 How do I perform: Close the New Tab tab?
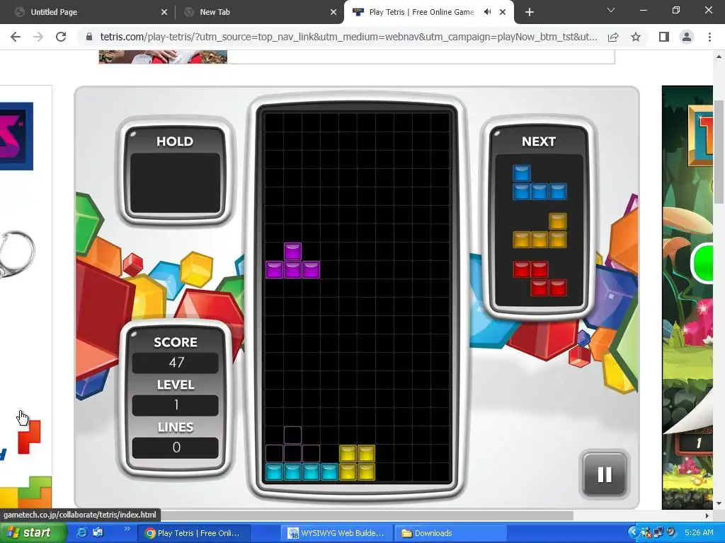click(x=333, y=12)
